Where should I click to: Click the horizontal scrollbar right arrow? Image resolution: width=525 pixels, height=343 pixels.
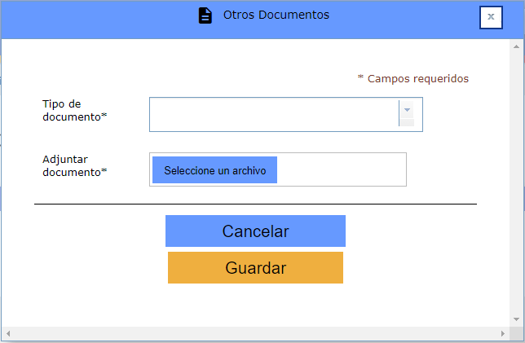[502, 335]
